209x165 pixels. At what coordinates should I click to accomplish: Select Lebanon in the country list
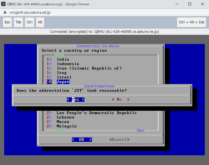pyautogui.click(x=65, y=117)
